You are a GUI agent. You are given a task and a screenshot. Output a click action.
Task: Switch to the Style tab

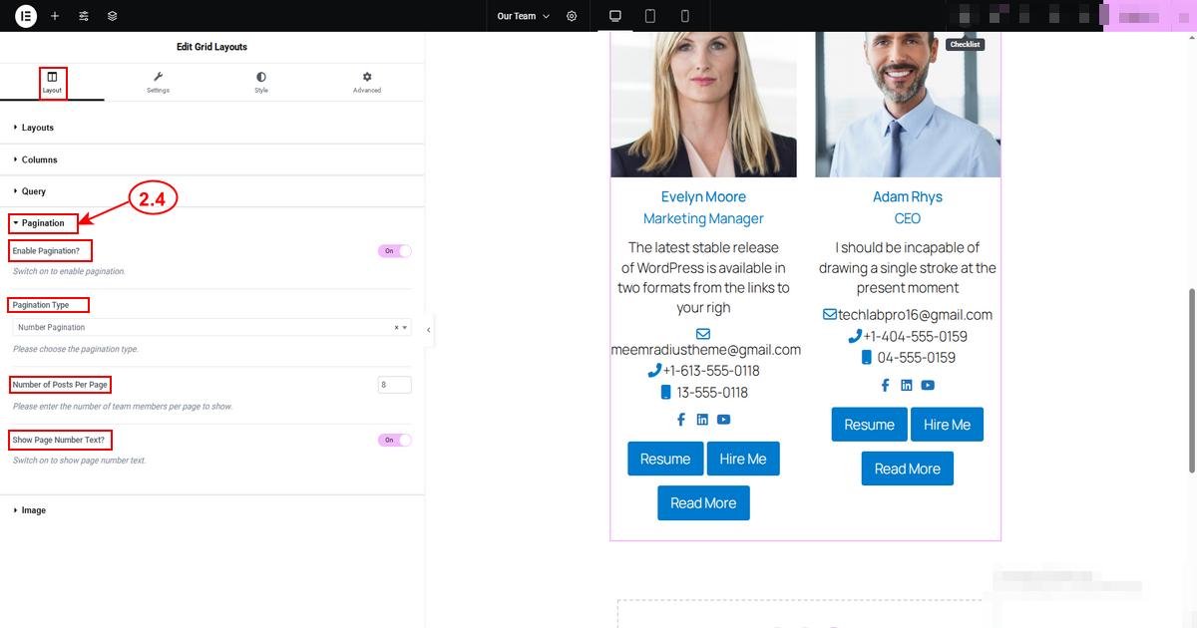pyautogui.click(x=261, y=83)
